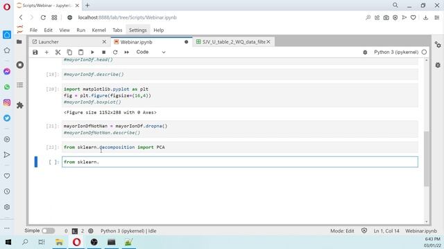Click the trusted notebook shield icon

click(x=364, y=230)
